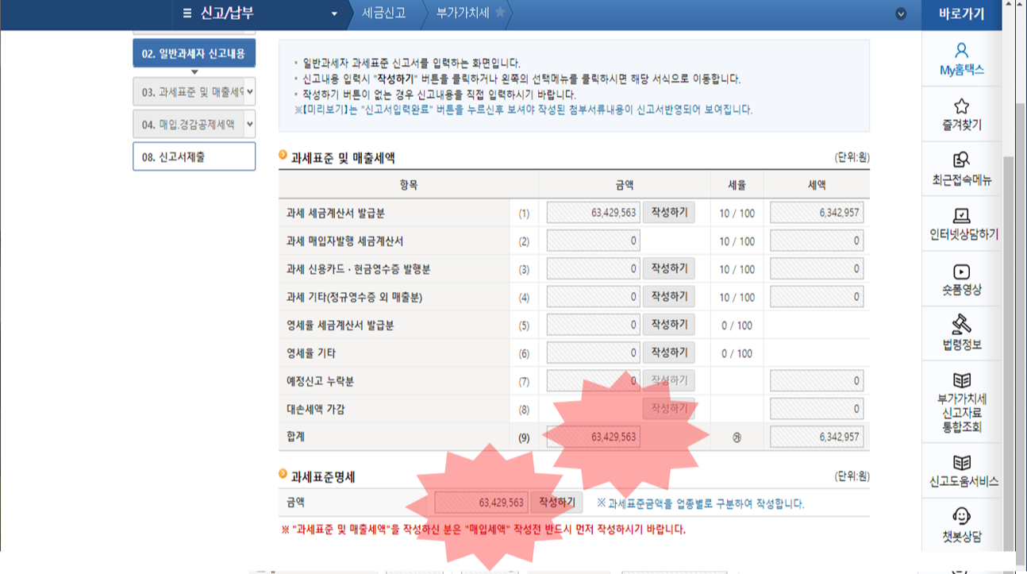Image resolution: width=1027 pixels, height=574 pixels.
Task: Open 부가가치세 신고자료 통합조회 book icon
Action: click(961, 380)
